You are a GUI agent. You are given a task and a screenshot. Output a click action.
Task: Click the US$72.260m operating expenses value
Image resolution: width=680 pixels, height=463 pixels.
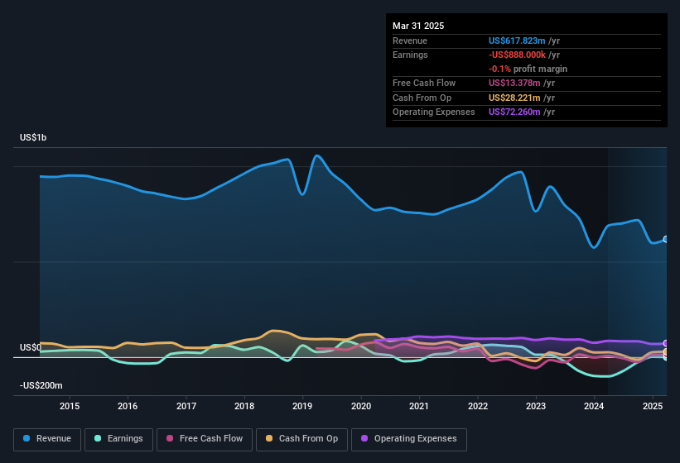click(514, 112)
